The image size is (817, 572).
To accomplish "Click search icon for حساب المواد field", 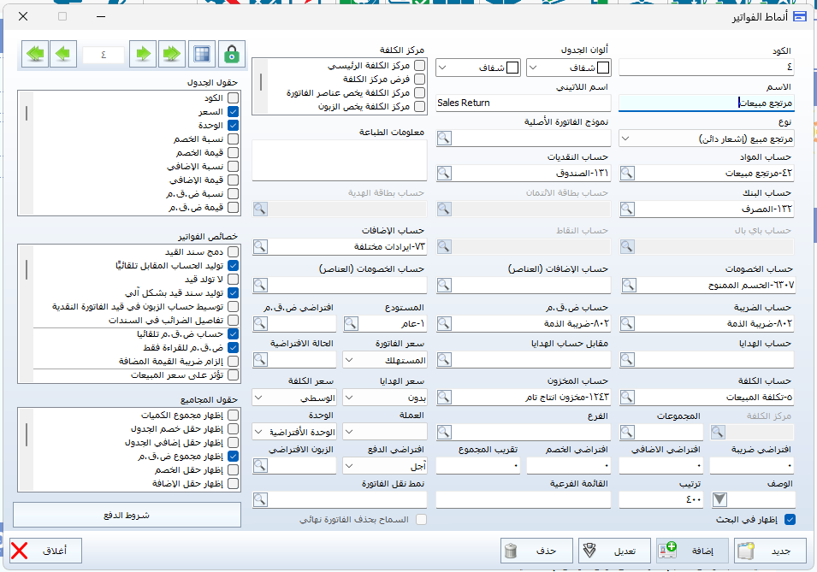I will [628, 174].
